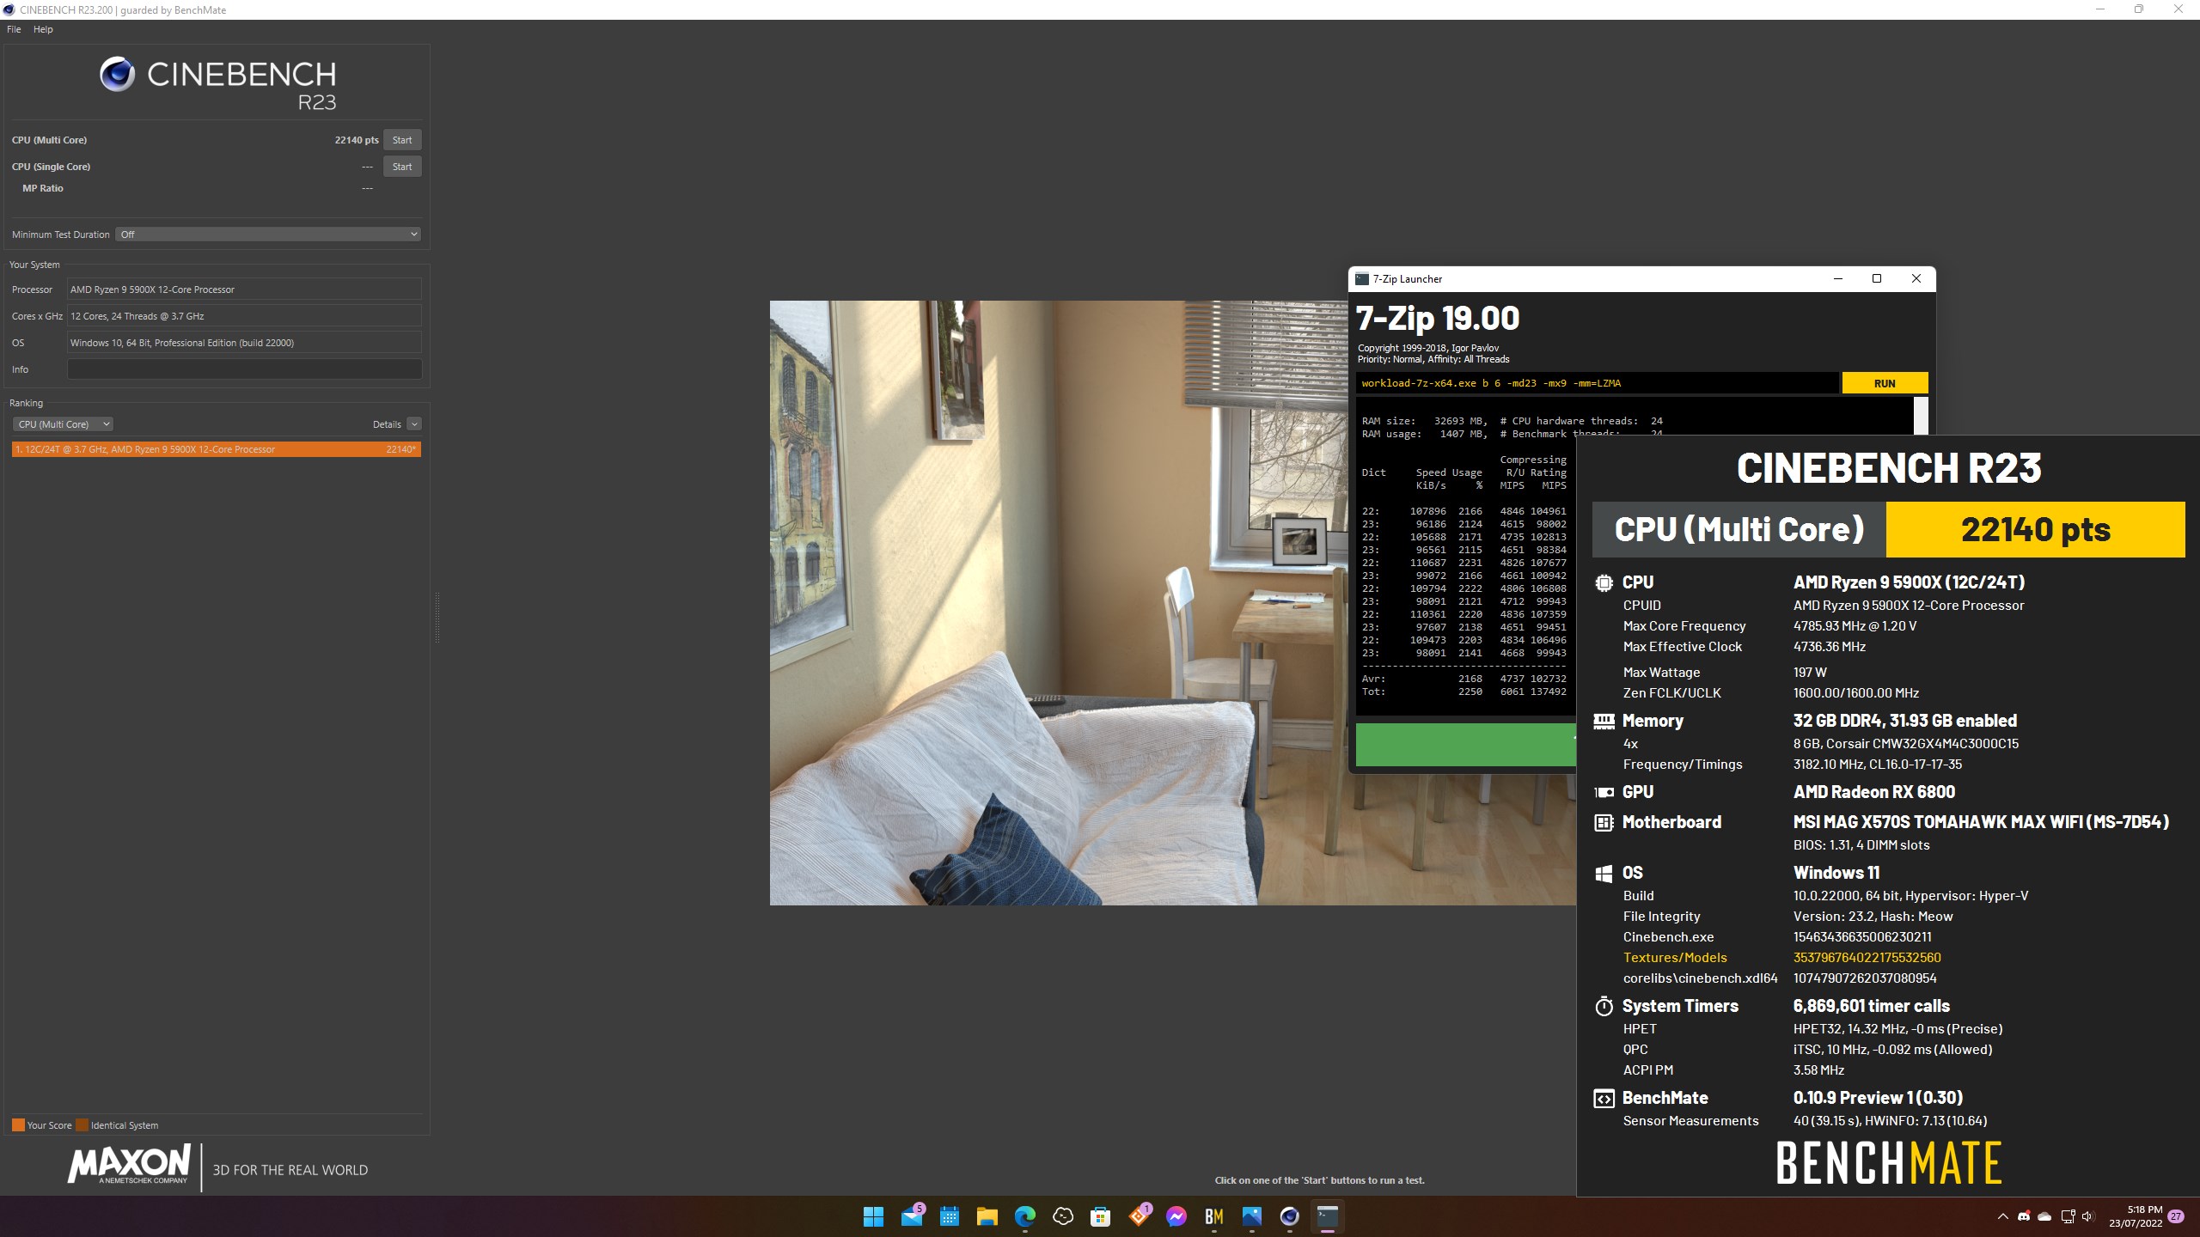Image resolution: width=2200 pixels, height=1237 pixels.
Task: Switch to Cinebench via taskbar icon
Action: [x=1290, y=1216]
